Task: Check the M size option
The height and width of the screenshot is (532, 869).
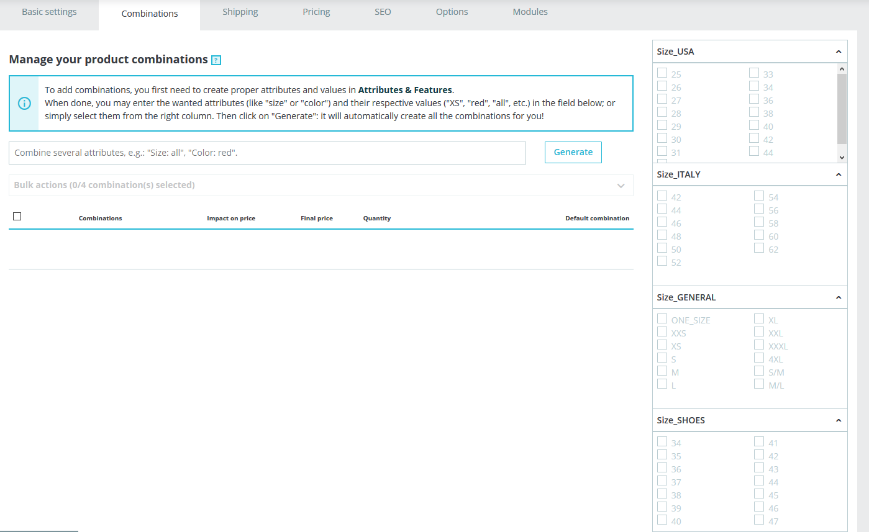Action: (662, 371)
